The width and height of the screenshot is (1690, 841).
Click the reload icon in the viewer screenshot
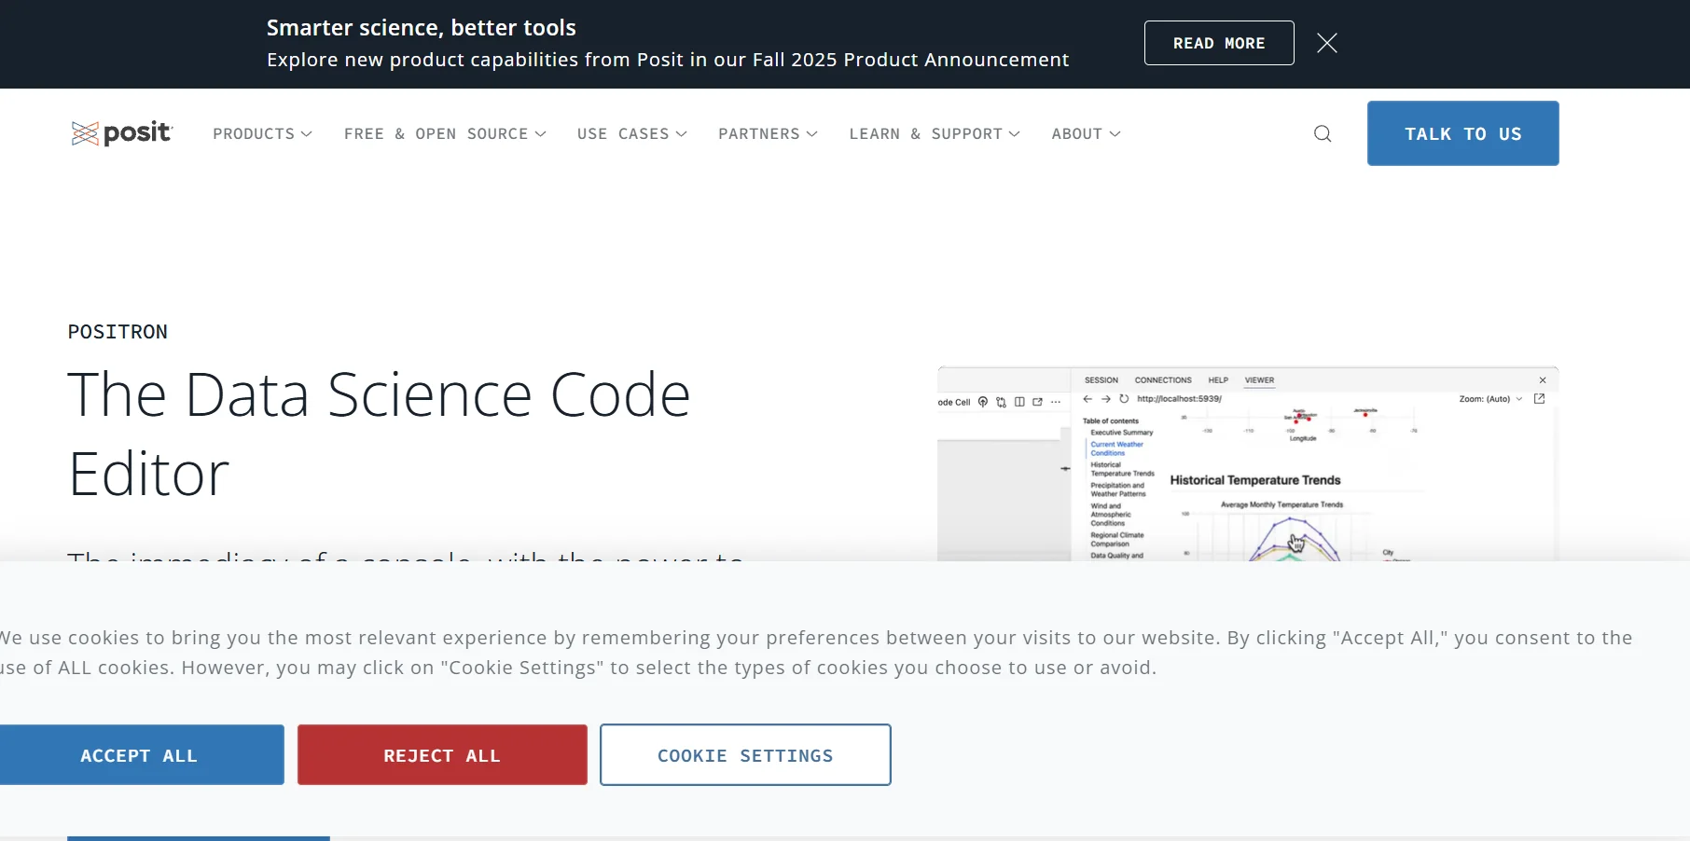(x=1124, y=398)
